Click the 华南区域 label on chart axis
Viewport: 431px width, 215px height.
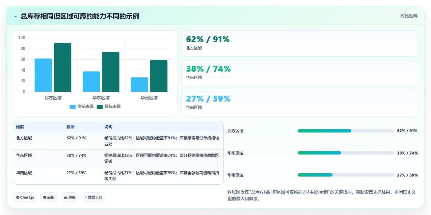pyautogui.click(x=149, y=98)
